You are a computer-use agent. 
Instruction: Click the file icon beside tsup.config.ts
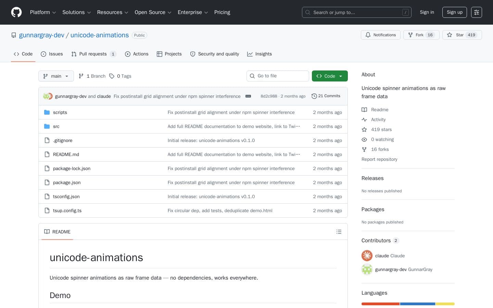click(x=47, y=210)
